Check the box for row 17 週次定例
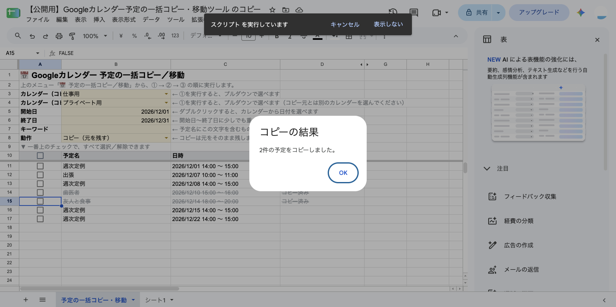 tap(40, 219)
